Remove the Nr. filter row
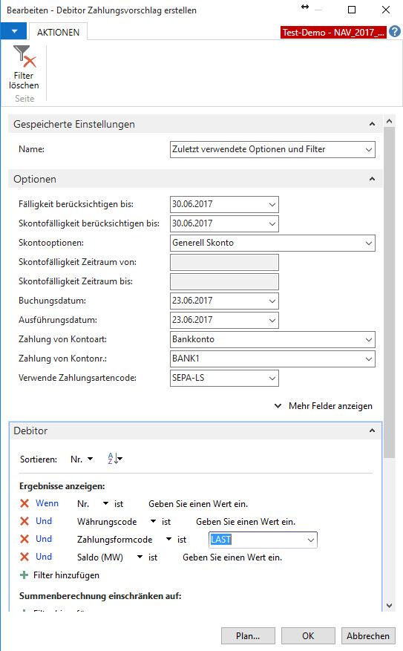This screenshot has width=403, height=651. (x=24, y=503)
